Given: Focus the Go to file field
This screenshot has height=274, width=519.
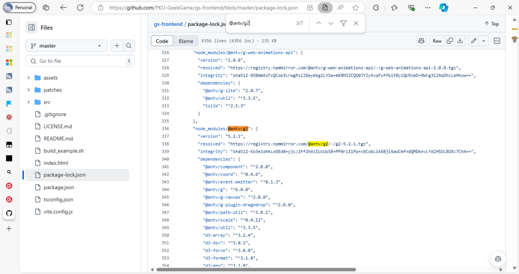Looking at the screenshot, I should [x=80, y=61].
